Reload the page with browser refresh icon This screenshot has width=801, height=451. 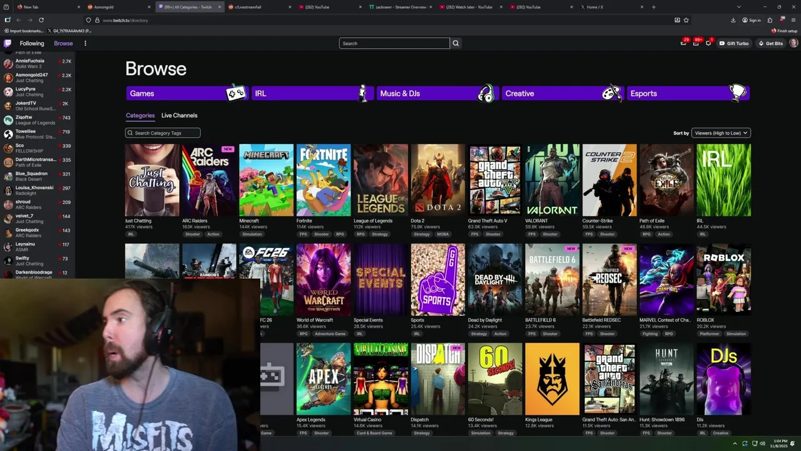coord(41,20)
